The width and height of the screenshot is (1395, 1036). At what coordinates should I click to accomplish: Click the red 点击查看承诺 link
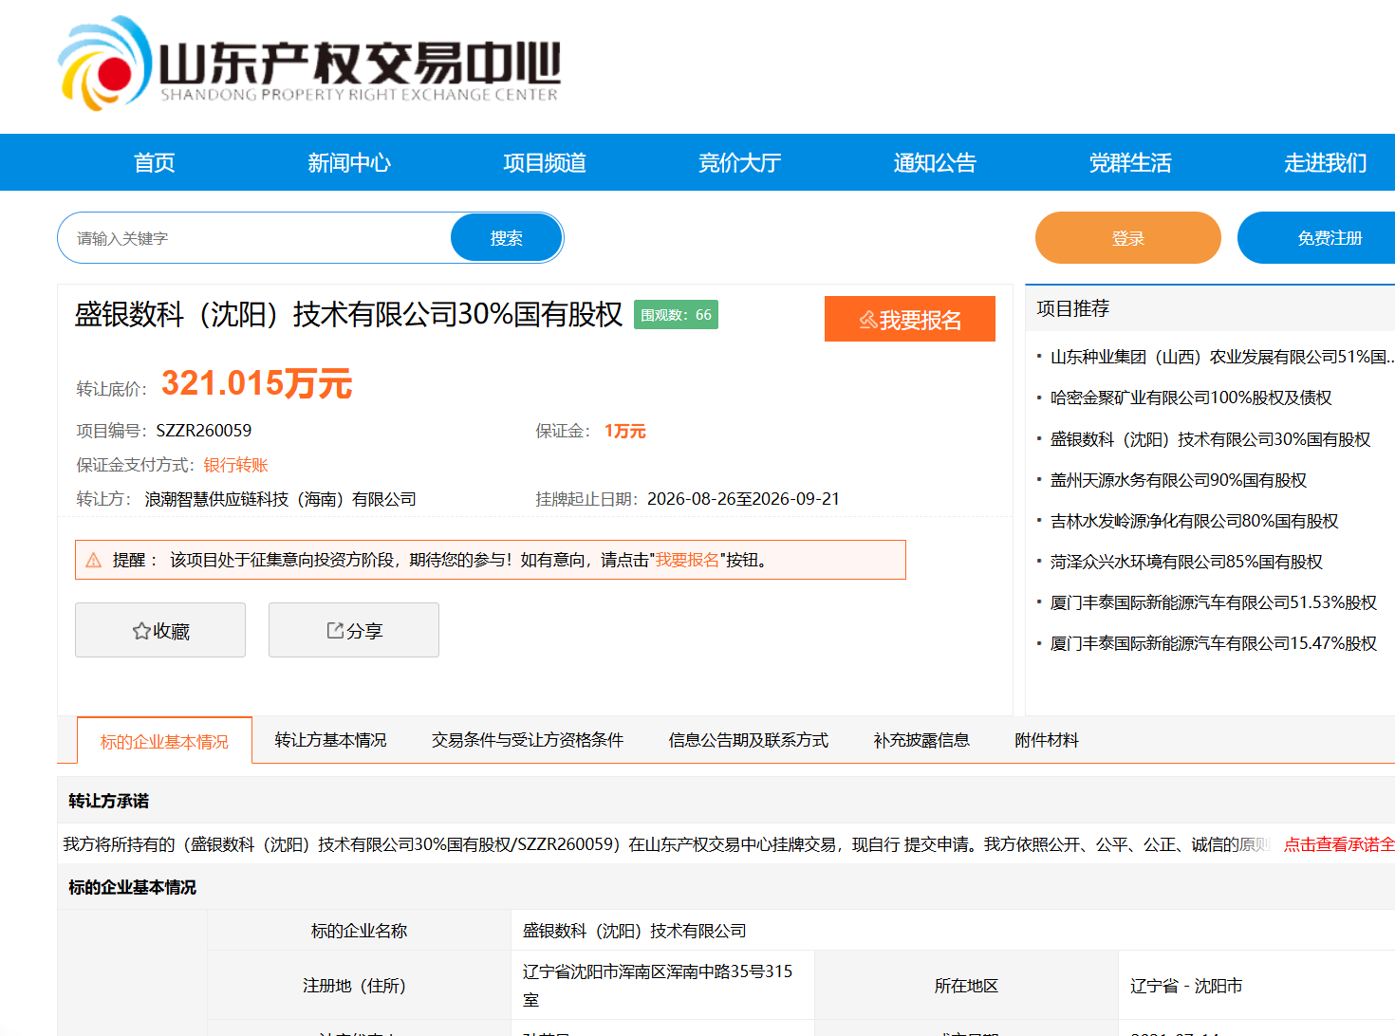coord(1339,844)
